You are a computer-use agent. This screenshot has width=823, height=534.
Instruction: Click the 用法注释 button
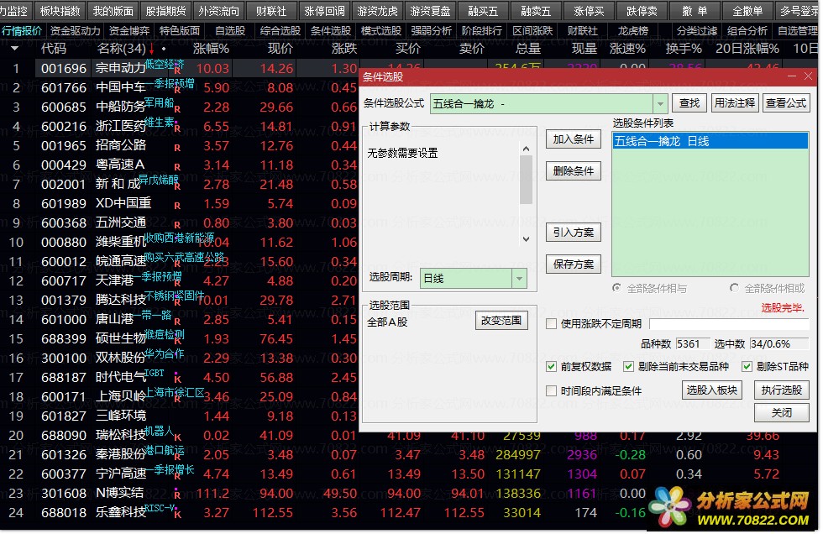[x=734, y=102]
